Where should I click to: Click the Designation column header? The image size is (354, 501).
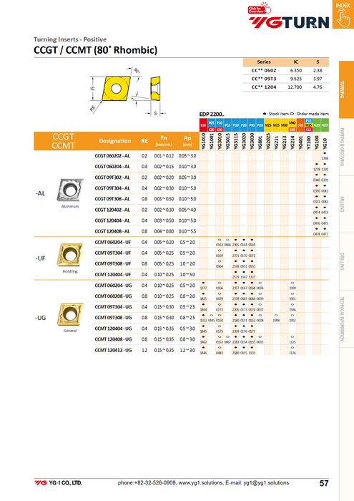115,141
